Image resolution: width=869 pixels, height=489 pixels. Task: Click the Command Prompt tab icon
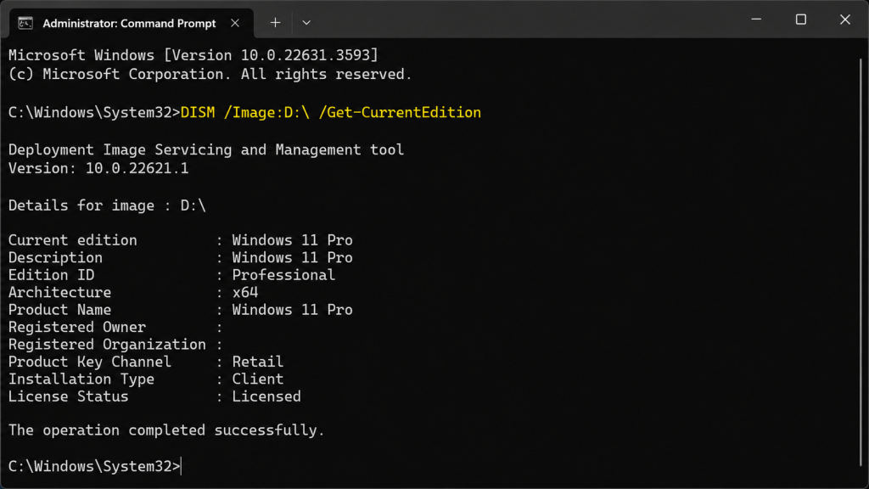(x=25, y=23)
